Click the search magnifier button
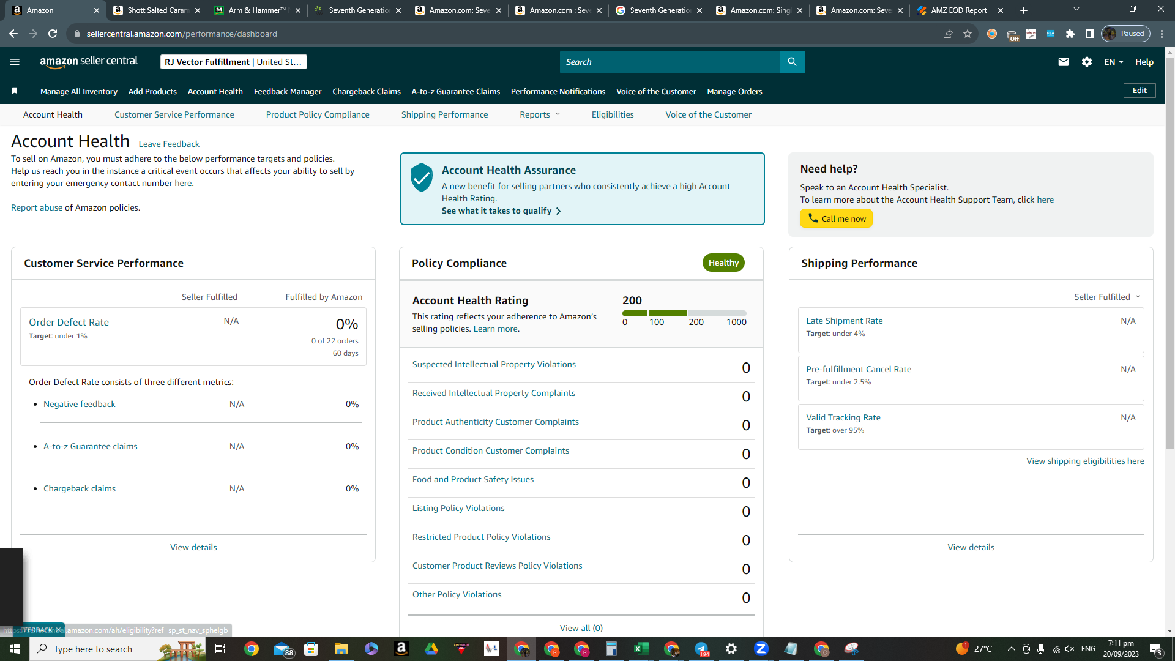Screen dimensions: 1175x661 (792, 62)
